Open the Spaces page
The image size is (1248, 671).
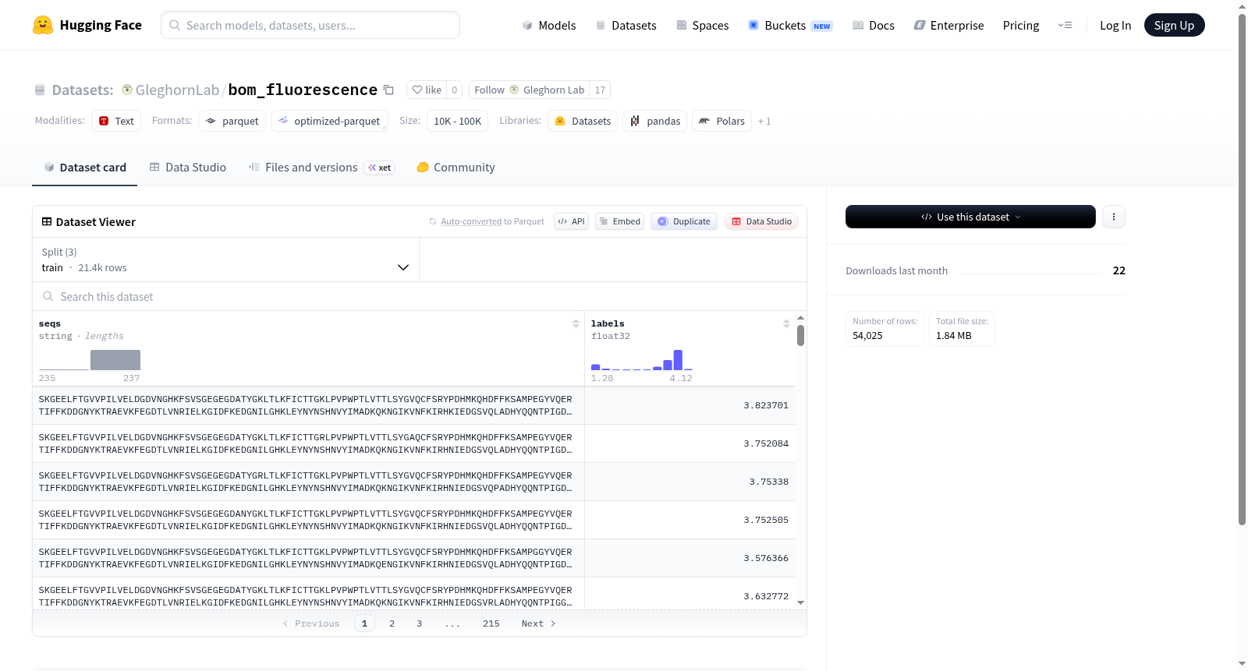[x=703, y=25]
